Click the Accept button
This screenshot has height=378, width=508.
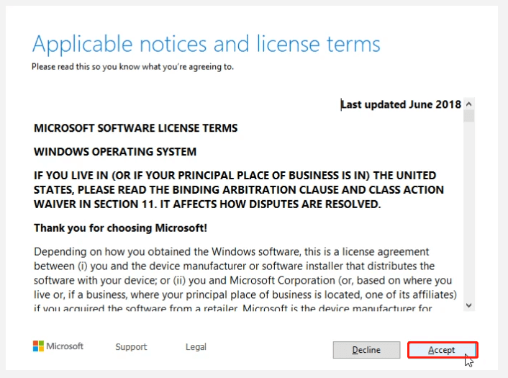pyautogui.click(x=443, y=350)
